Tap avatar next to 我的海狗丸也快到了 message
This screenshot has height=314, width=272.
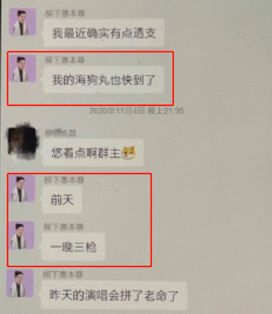pos(23,68)
